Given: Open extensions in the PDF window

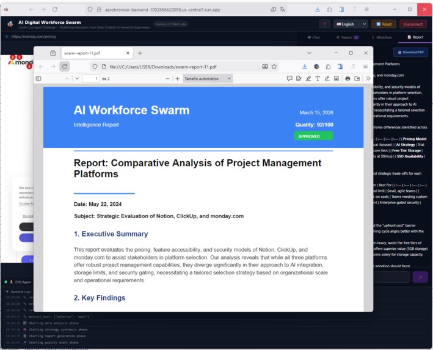Looking at the screenshot, I should [328, 67].
